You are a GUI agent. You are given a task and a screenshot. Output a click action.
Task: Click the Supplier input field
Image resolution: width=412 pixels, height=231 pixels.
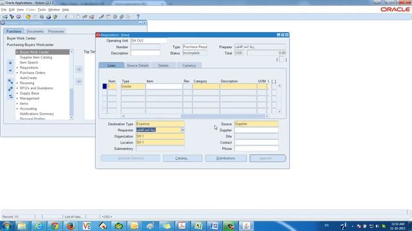(x=256, y=130)
